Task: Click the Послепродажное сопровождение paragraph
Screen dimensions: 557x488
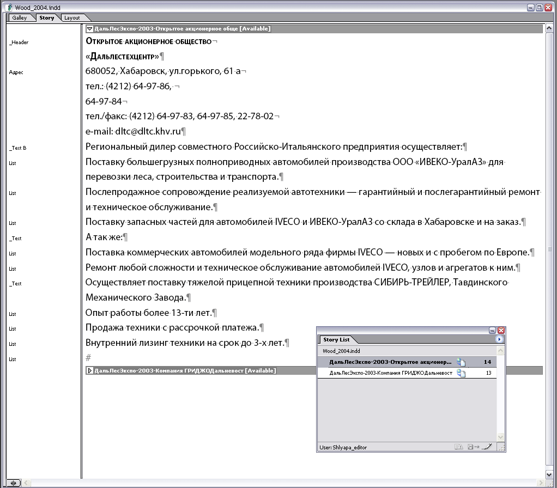Action: click(313, 199)
